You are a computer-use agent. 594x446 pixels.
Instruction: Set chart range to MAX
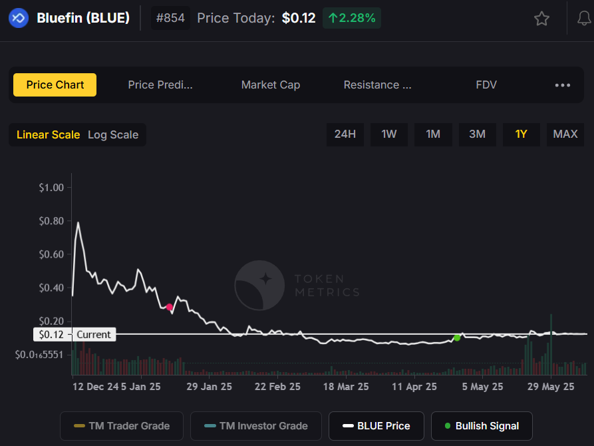565,134
